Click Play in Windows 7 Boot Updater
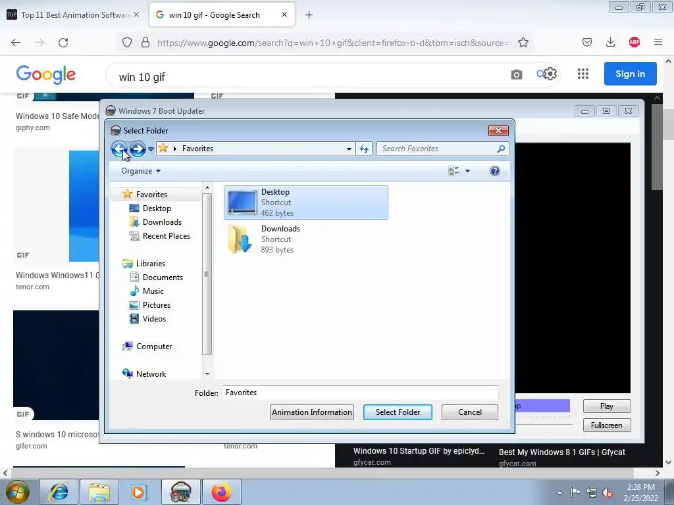Viewport: 674px width, 505px height. pyautogui.click(x=607, y=406)
